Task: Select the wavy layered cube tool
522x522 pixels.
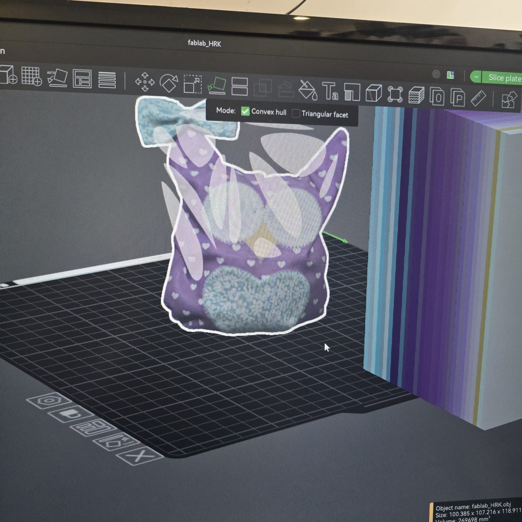Action: point(416,96)
